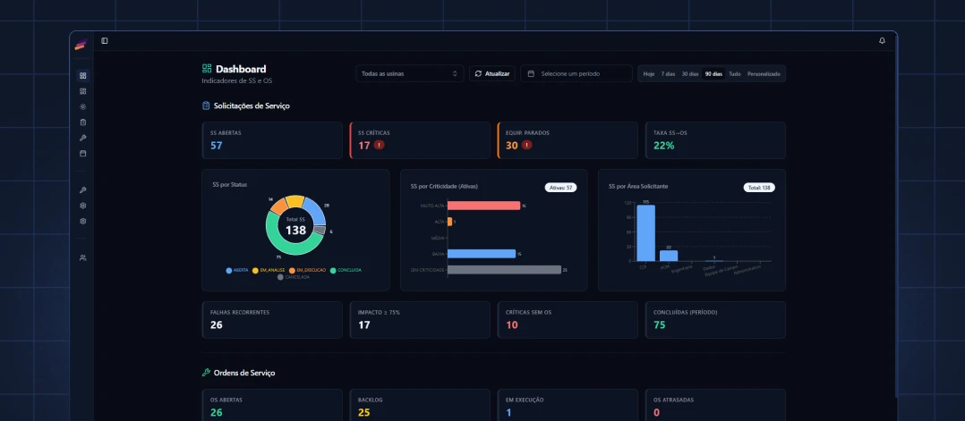Select the Personalizado period option
This screenshot has height=421, width=965.
(763, 74)
